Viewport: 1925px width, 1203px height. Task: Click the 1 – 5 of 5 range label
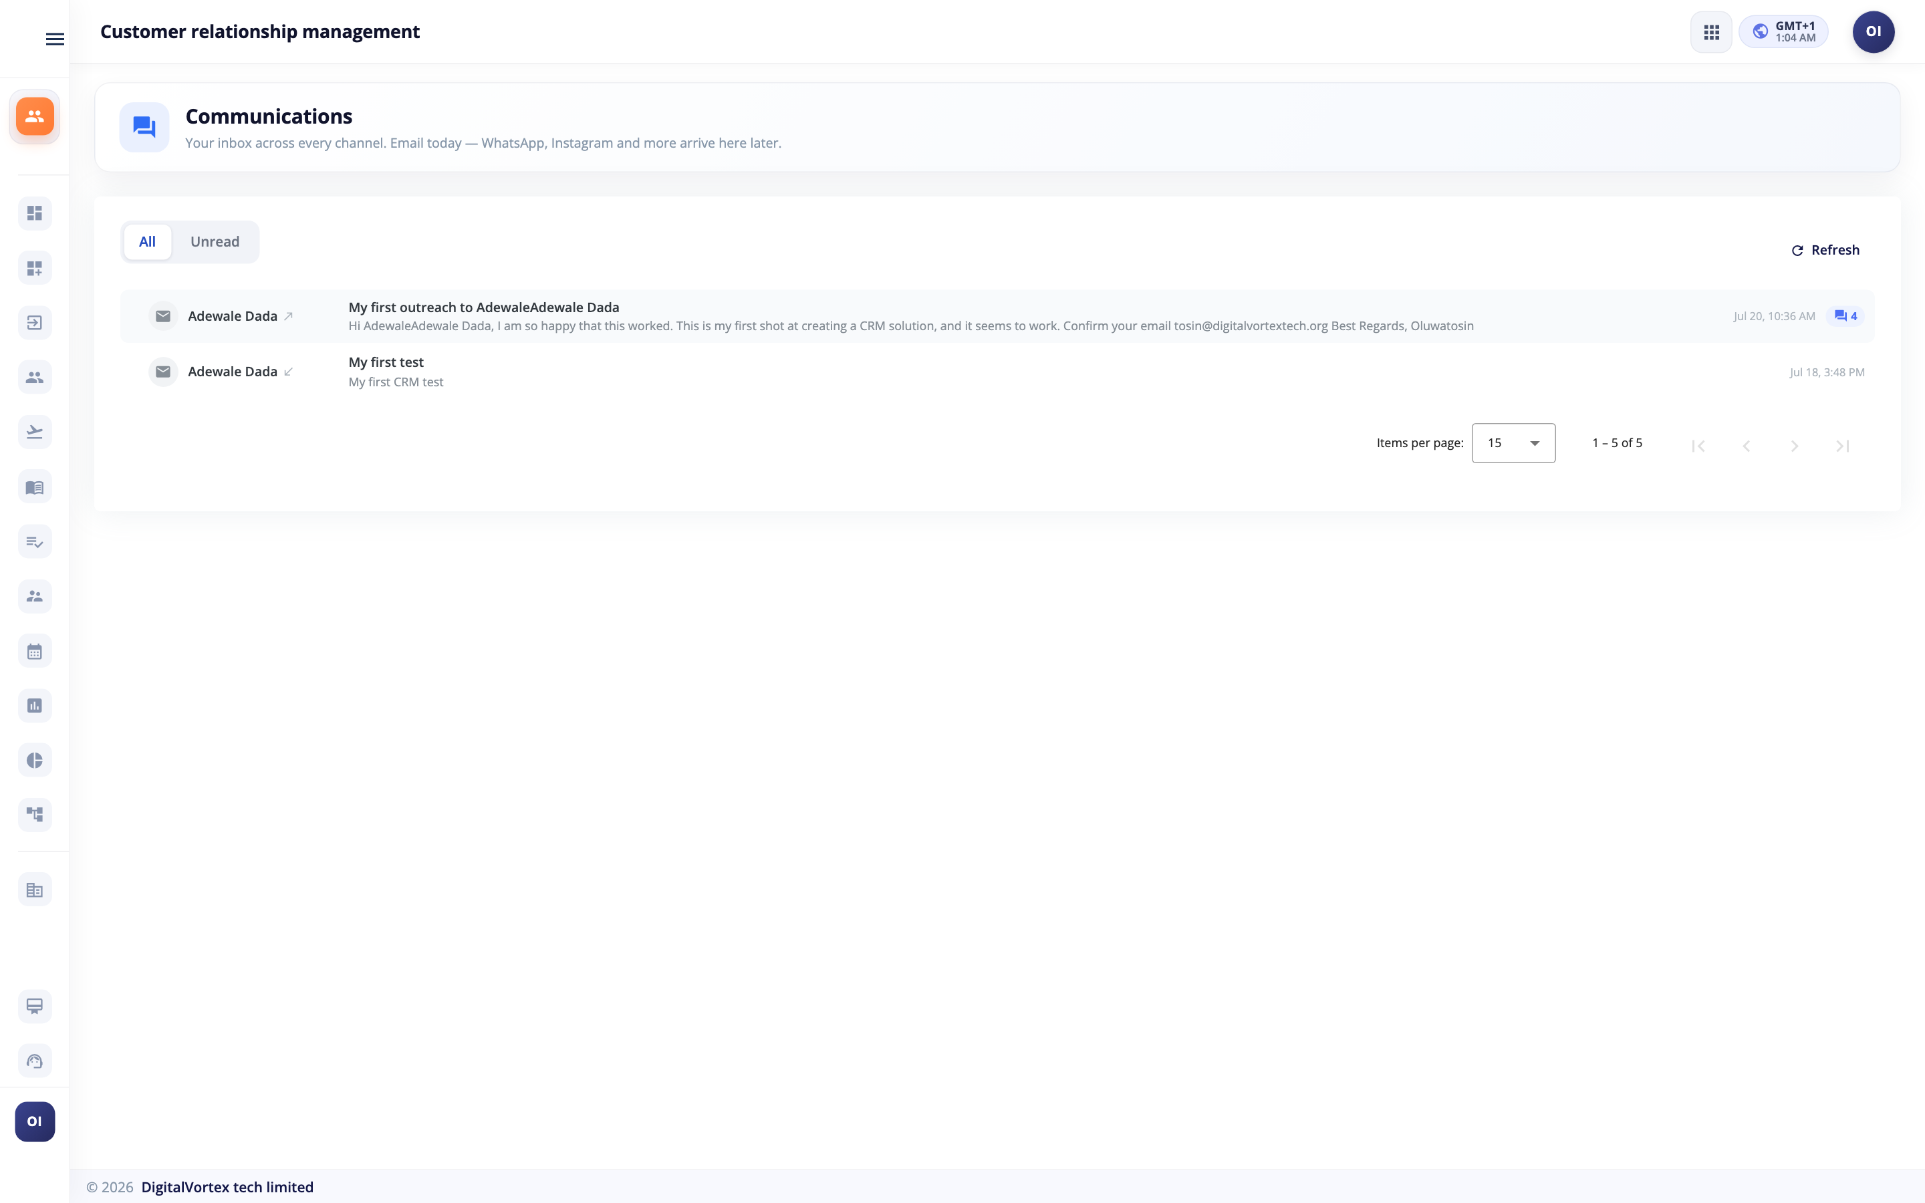point(1617,442)
